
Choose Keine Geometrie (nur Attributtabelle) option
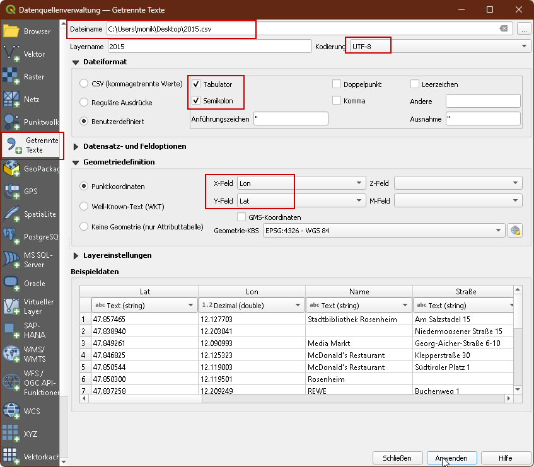84,226
